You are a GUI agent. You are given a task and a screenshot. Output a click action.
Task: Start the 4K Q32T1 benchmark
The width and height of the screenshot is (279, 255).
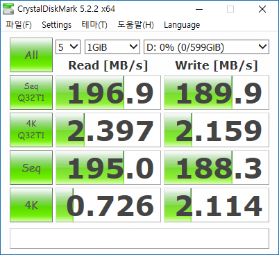point(31,130)
